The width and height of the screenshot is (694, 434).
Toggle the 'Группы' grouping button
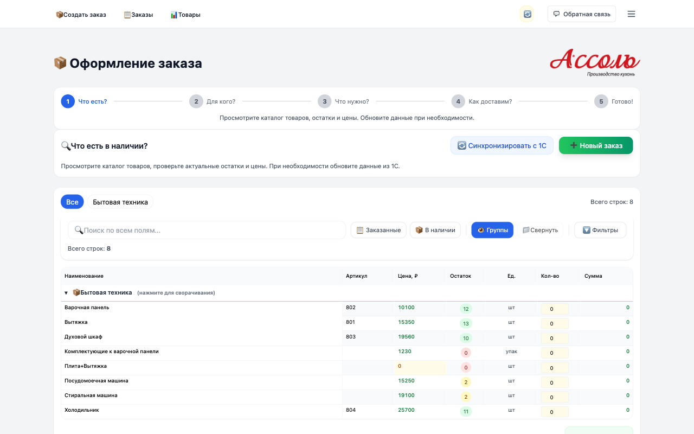pyautogui.click(x=492, y=230)
